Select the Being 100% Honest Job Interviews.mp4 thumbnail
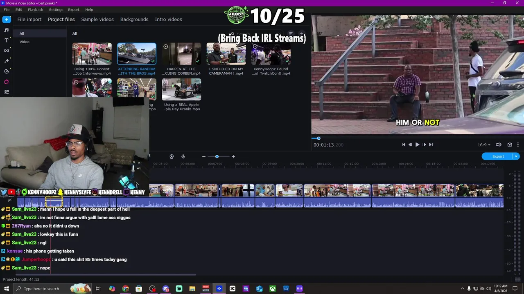This screenshot has height=294, width=524. 92,54
